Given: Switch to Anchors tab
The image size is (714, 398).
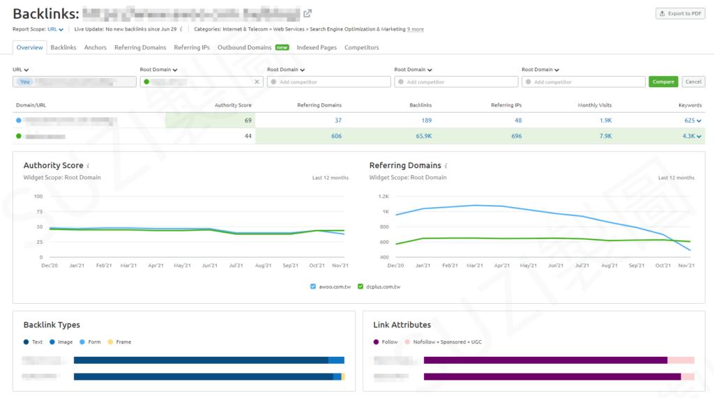Looking at the screenshot, I should coord(95,47).
